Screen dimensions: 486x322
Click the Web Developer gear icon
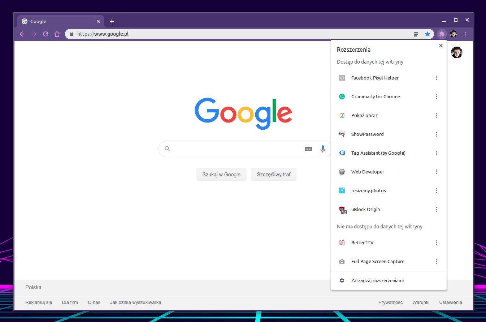coord(342,172)
